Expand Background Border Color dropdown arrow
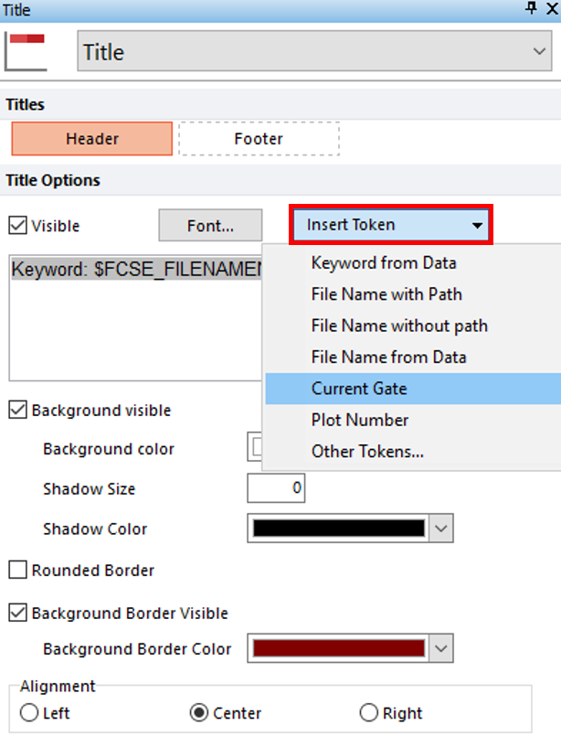The image size is (561, 736). pos(441,648)
